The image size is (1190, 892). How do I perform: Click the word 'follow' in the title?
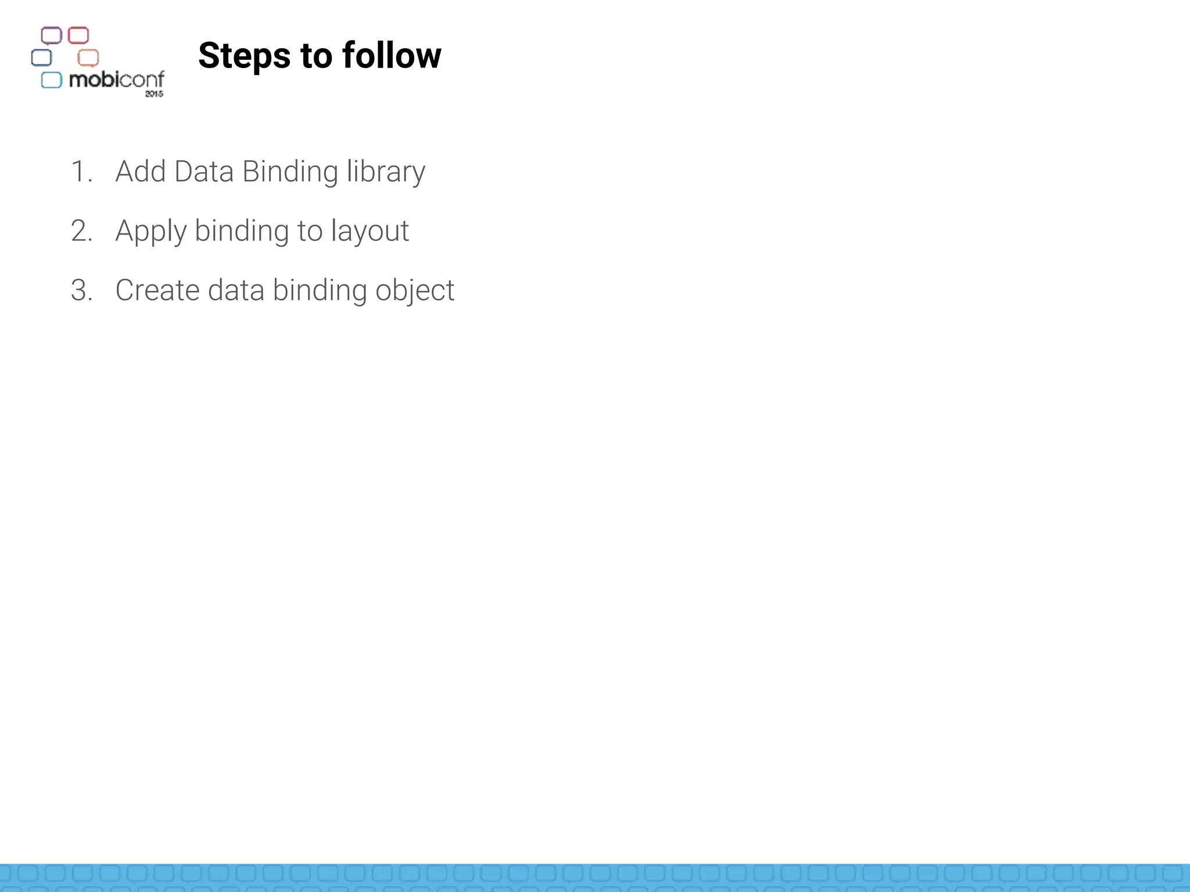(392, 55)
